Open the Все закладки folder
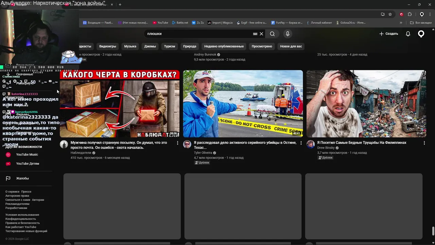 point(421,23)
